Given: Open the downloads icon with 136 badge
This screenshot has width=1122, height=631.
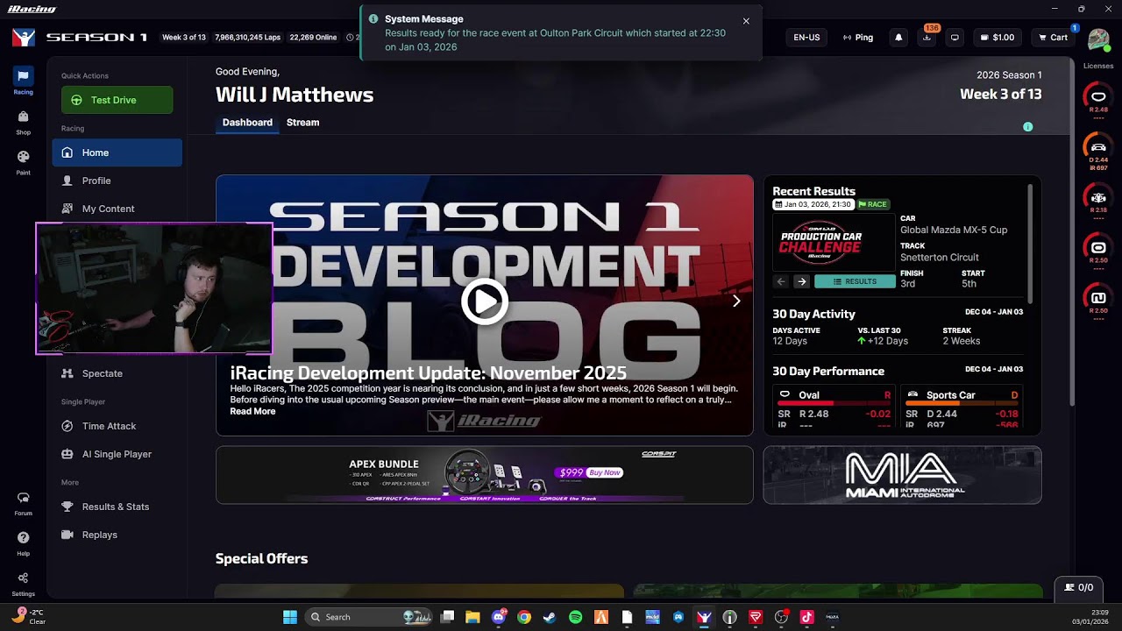Looking at the screenshot, I should coord(927,38).
